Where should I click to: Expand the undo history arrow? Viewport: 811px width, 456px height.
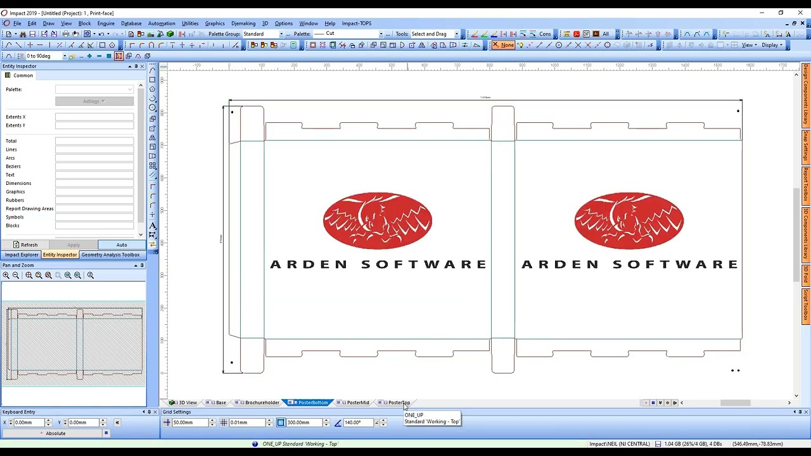pyautogui.click(x=108, y=34)
